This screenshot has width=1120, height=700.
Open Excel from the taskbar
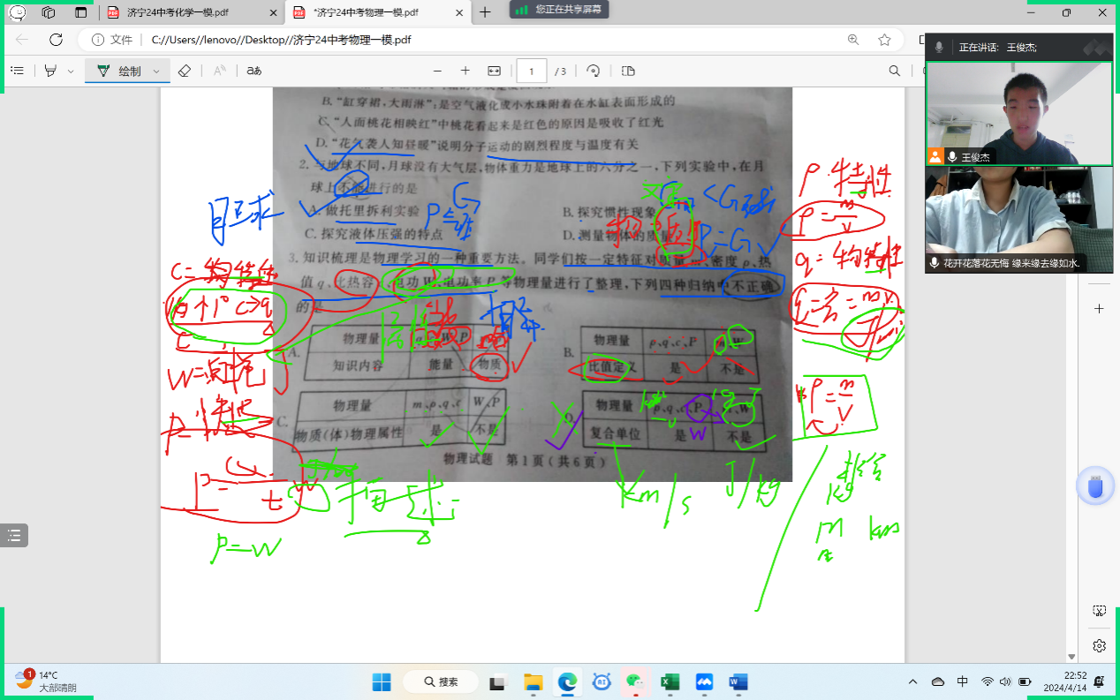670,681
